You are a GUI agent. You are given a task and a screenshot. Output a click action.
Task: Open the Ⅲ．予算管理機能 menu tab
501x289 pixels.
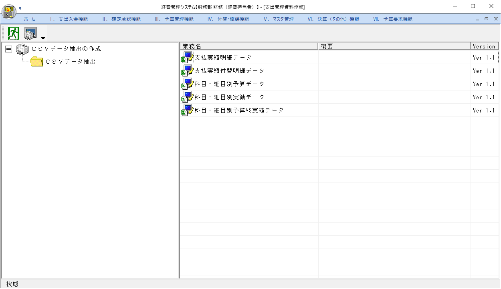click(174, 19)
